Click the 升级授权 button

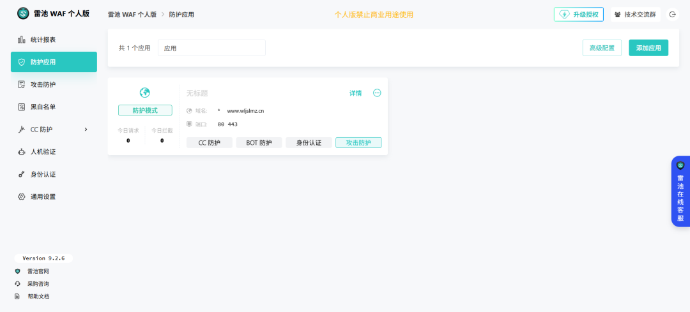pyautogui.click(x=579, y=15)
